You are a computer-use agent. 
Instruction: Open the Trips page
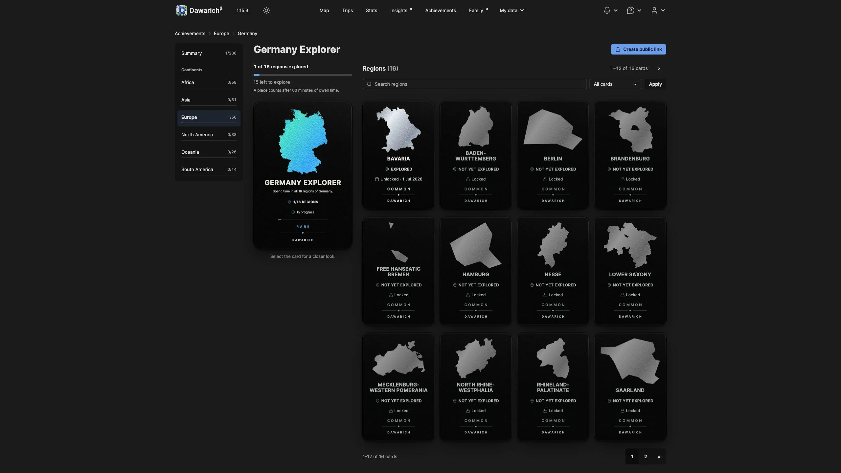click(x=347, y=11)
